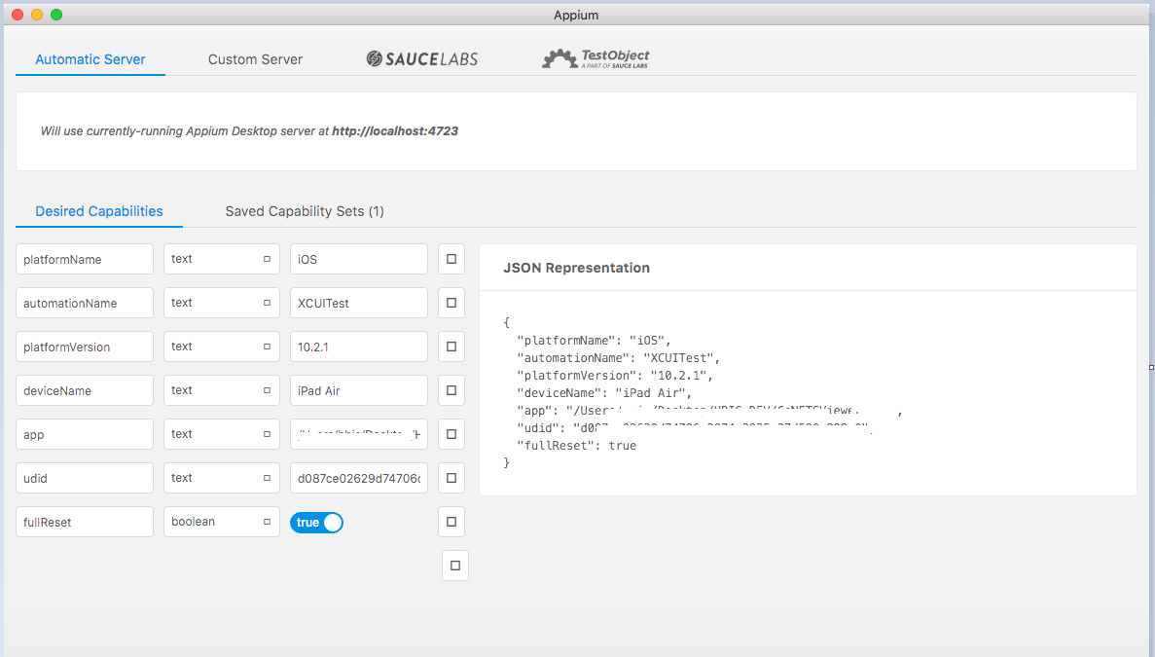Click the "platformName": "iOS" JSON line
Viewport: 1155px width, 657px height.
[594, 341]
